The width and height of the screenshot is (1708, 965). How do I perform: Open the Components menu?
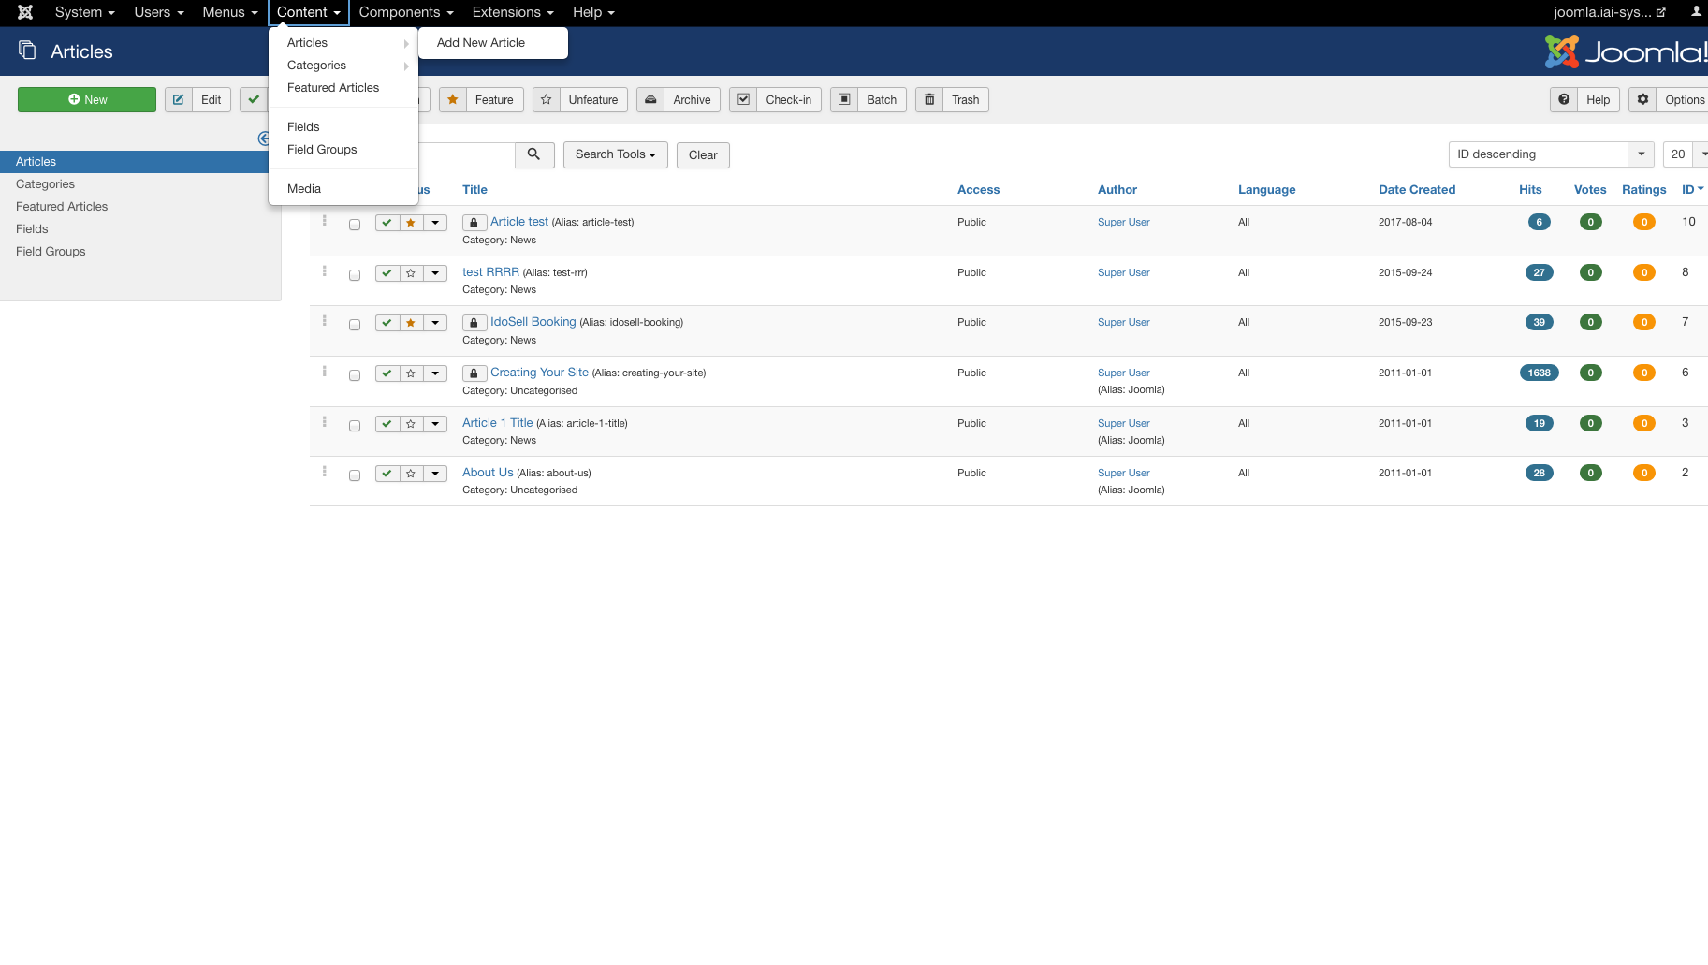pos(406,12)
